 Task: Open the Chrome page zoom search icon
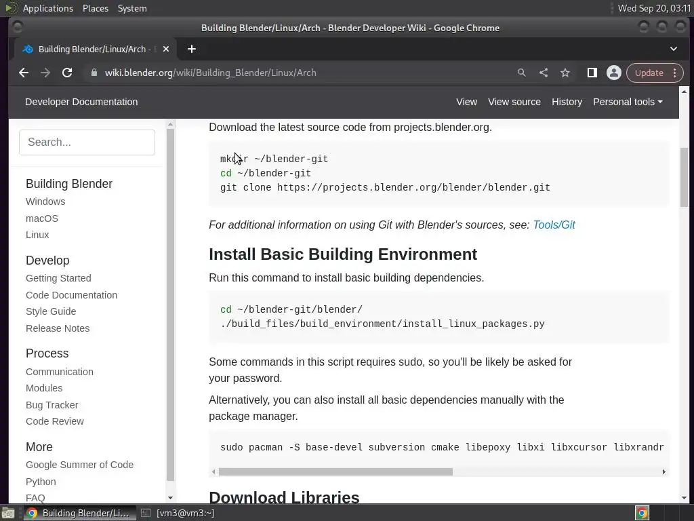[x=521, y=73]
